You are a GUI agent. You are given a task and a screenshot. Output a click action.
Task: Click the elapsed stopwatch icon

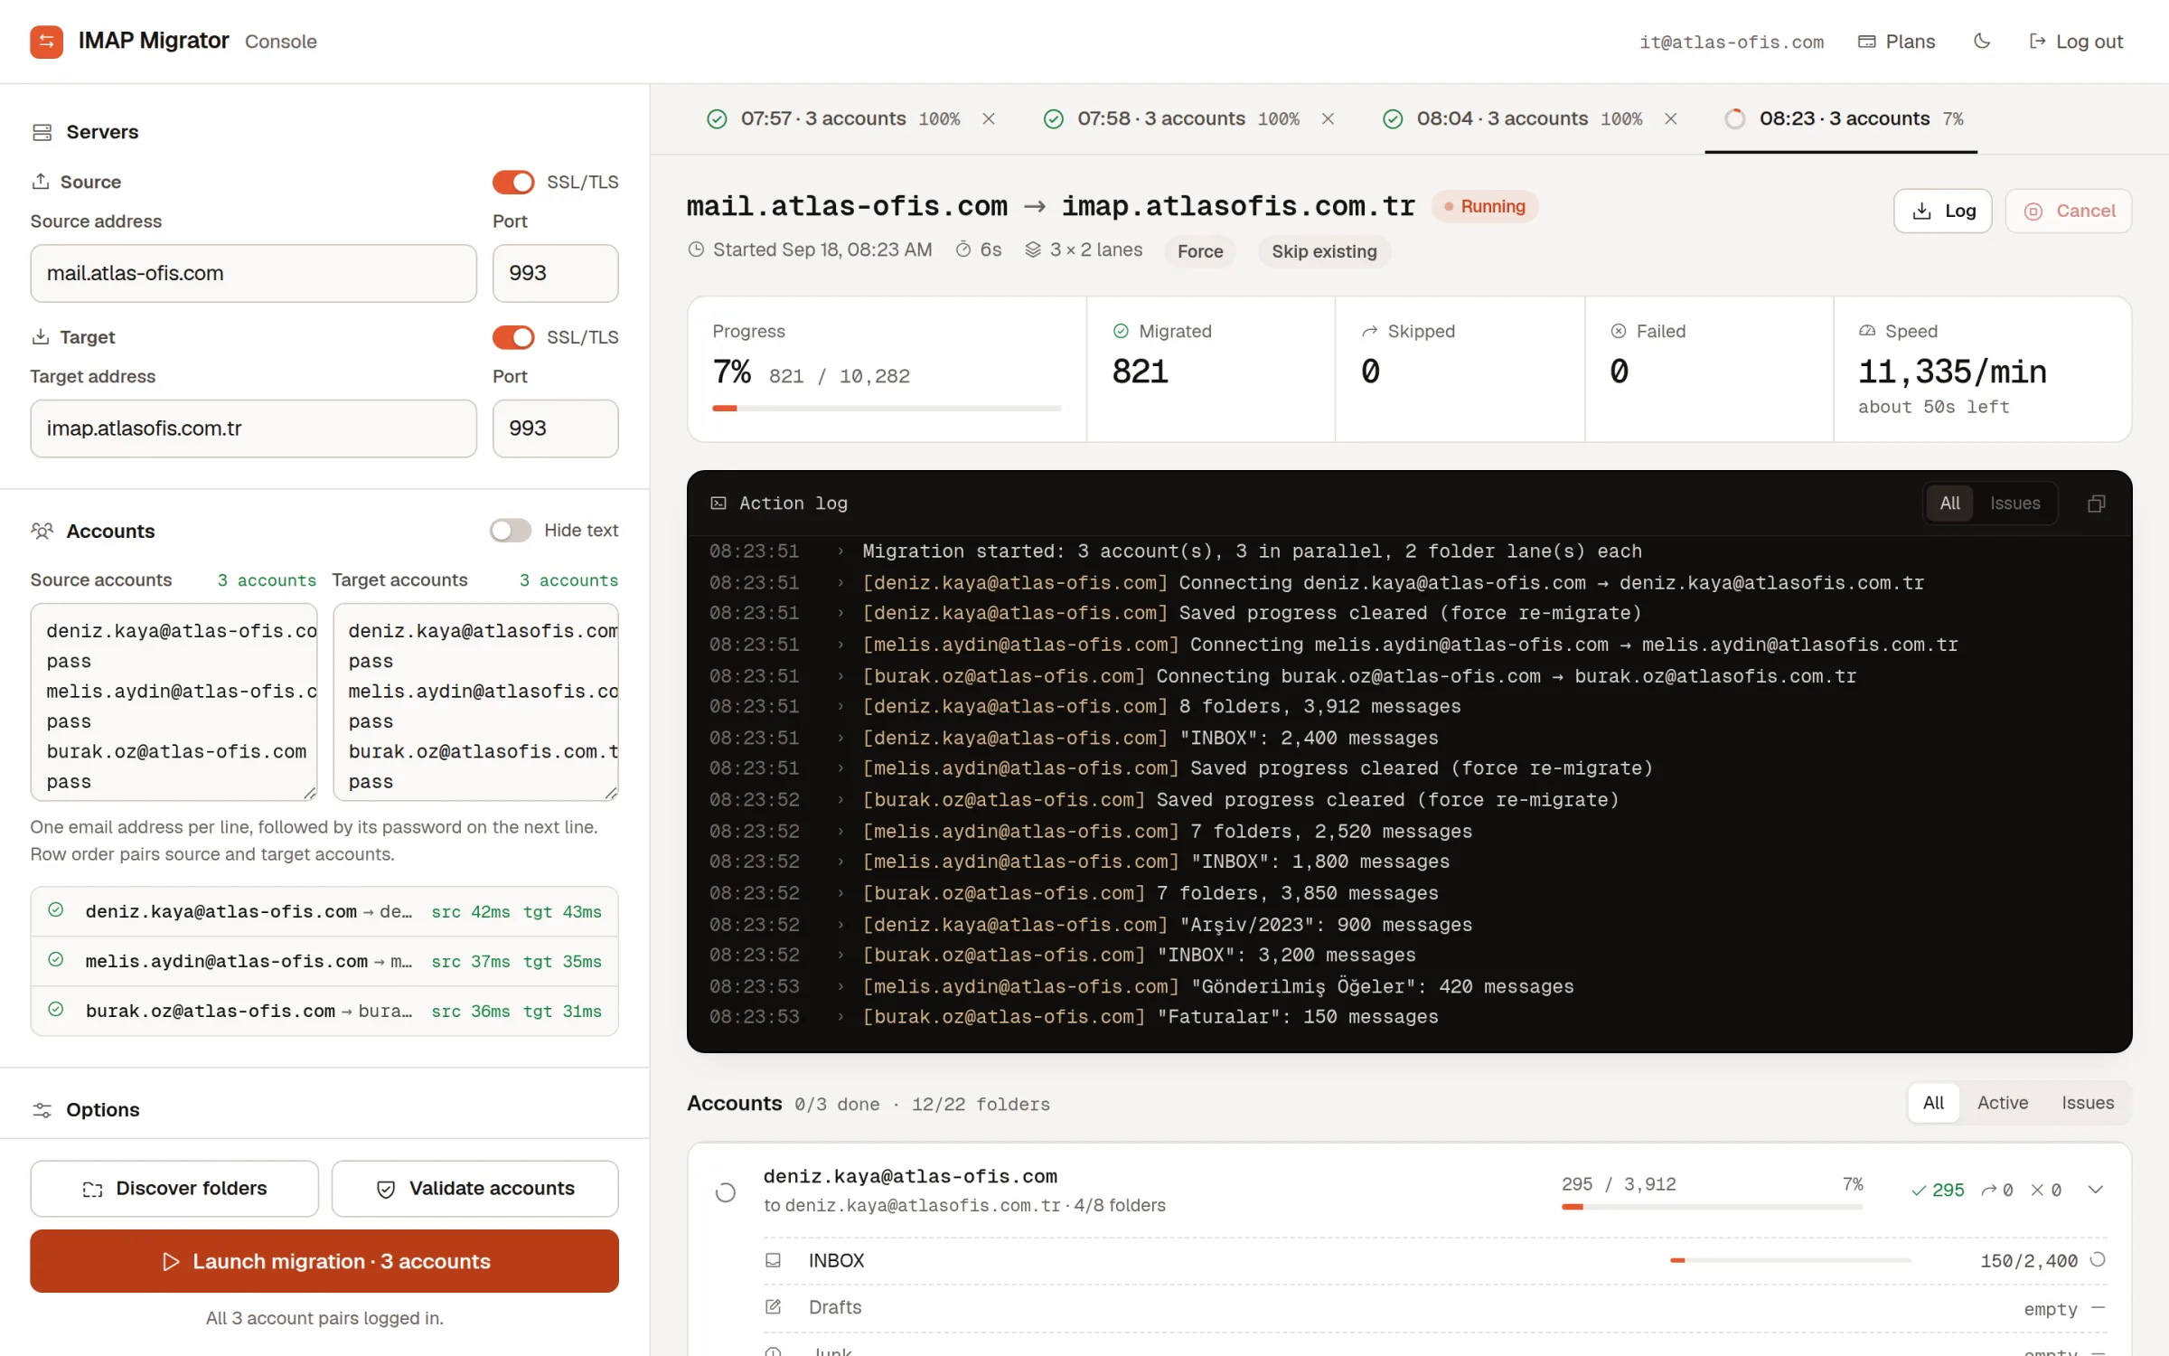coord(963,250)
